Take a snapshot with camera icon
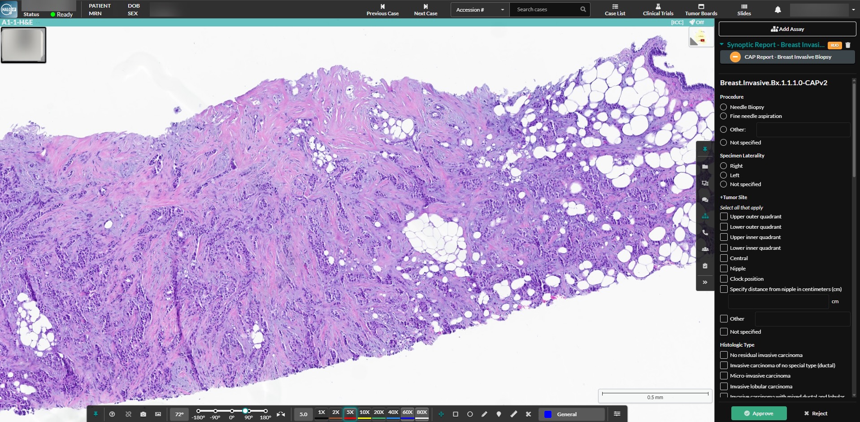Image resolution: width=860 pixels, height=422 pixels. pos(143,414)
